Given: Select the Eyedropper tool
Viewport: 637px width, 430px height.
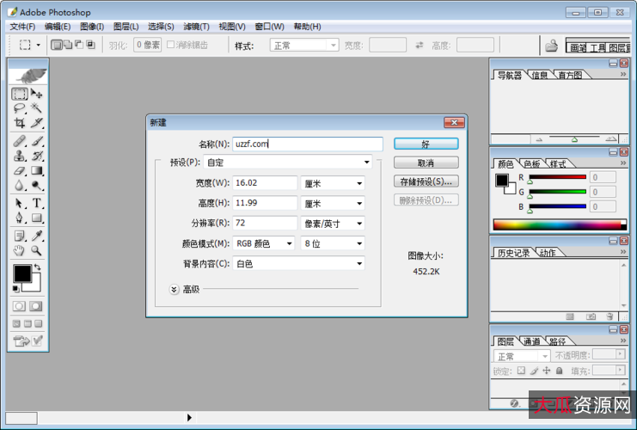Looking at the screenshot, I should coord(37,236).
